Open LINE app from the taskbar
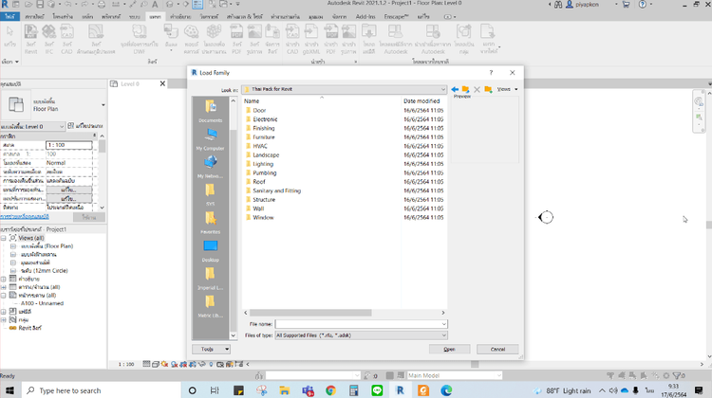The height and width of the screenshot is (398, 712). click(377, 390)
